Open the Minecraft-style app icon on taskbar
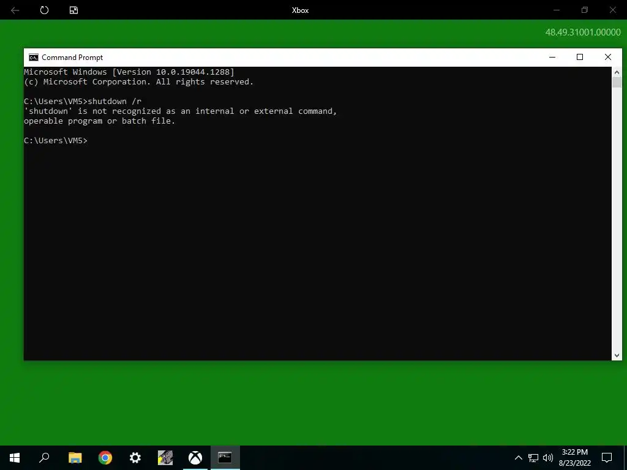The width and height of the screenshot is (627, 470). 165,458
